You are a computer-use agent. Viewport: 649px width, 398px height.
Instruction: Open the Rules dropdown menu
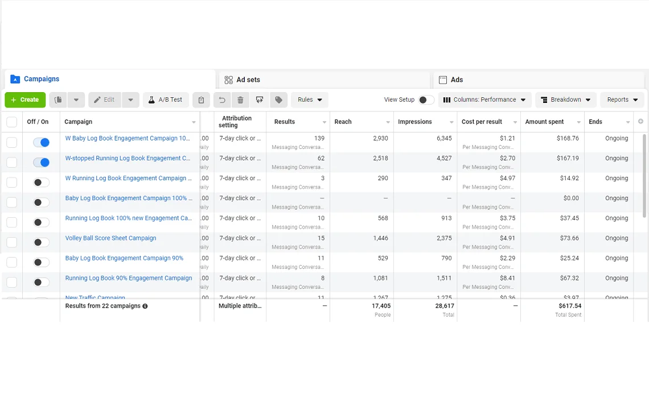pos(310,100)
